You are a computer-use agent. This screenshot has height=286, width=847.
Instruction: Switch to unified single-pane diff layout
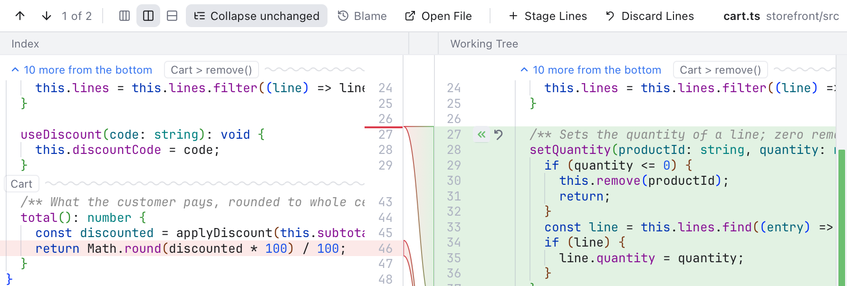point(172,16)
